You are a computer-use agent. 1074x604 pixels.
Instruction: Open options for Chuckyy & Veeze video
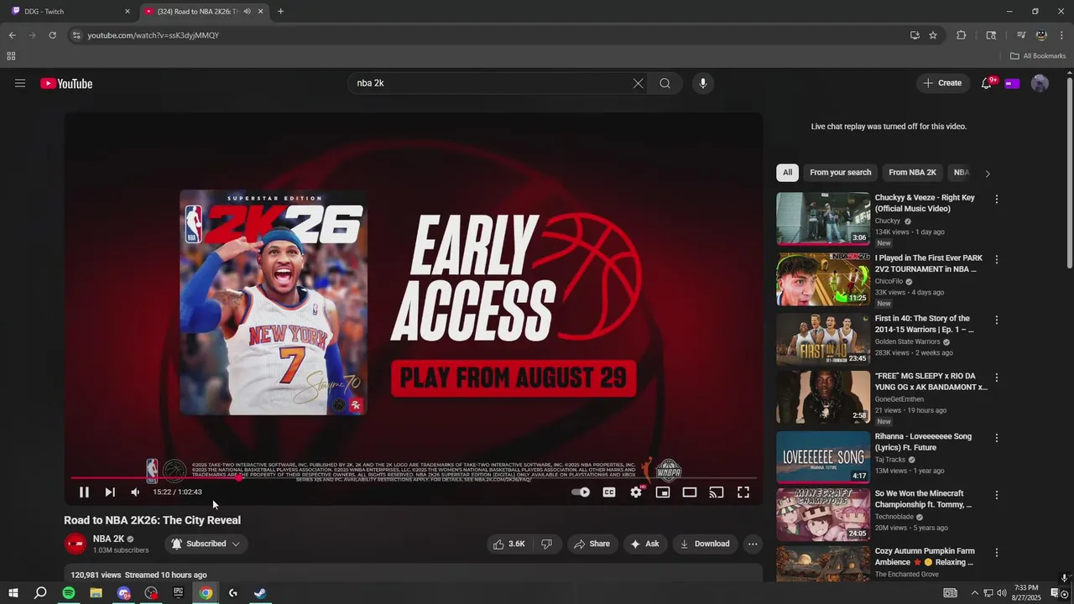click(997, 200)
